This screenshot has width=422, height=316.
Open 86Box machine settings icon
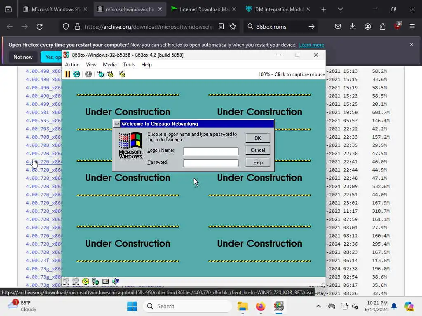122,74
